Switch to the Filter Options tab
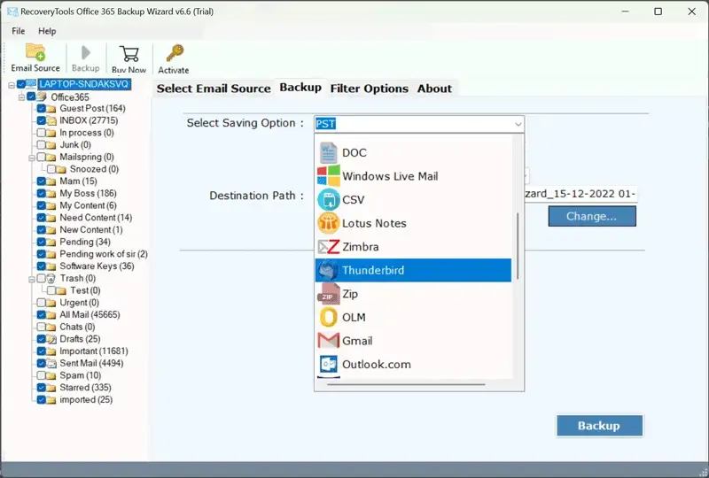This screenshot has height=478, width=709. (x=369, y=89)
